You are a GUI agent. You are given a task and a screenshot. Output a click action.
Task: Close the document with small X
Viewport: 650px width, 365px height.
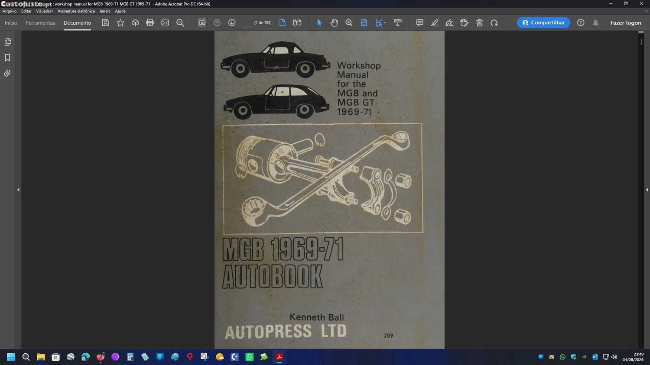coord(647,11)
